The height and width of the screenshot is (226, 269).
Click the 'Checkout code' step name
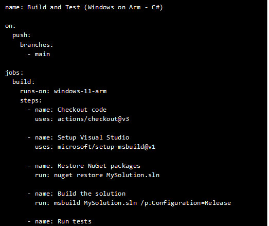click(82, 110)
